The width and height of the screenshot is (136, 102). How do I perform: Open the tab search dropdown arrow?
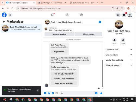click(x=3, y=3)
